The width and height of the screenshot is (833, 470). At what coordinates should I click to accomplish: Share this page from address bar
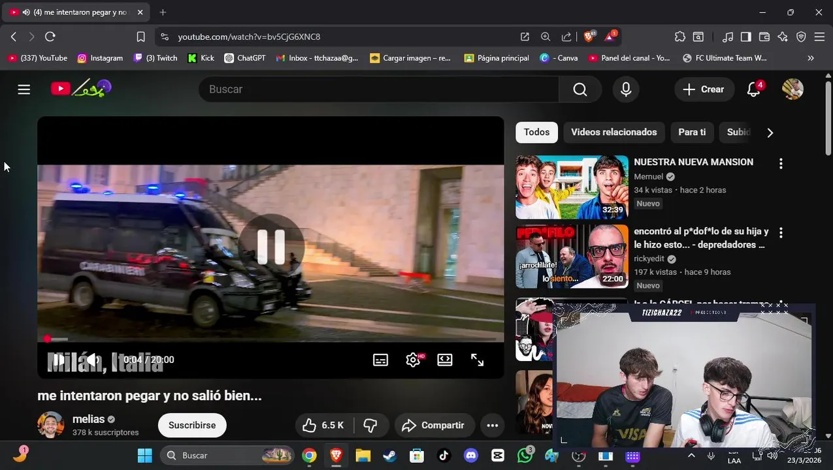click(x=566, y=37)
